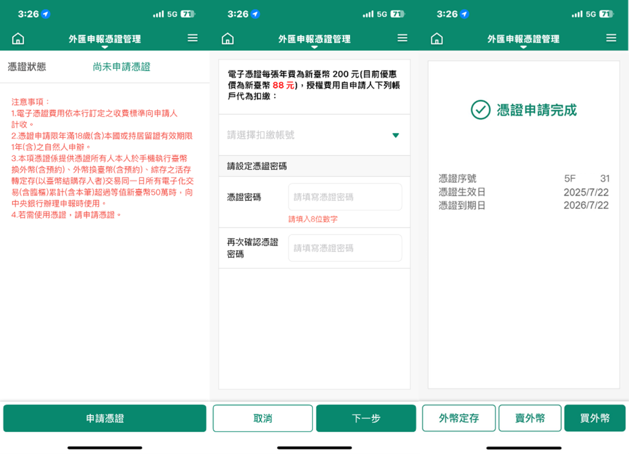Screen dimensions: 629x454
Task: Click the 憑證申請完成 heading text
Action: (537, 110)
